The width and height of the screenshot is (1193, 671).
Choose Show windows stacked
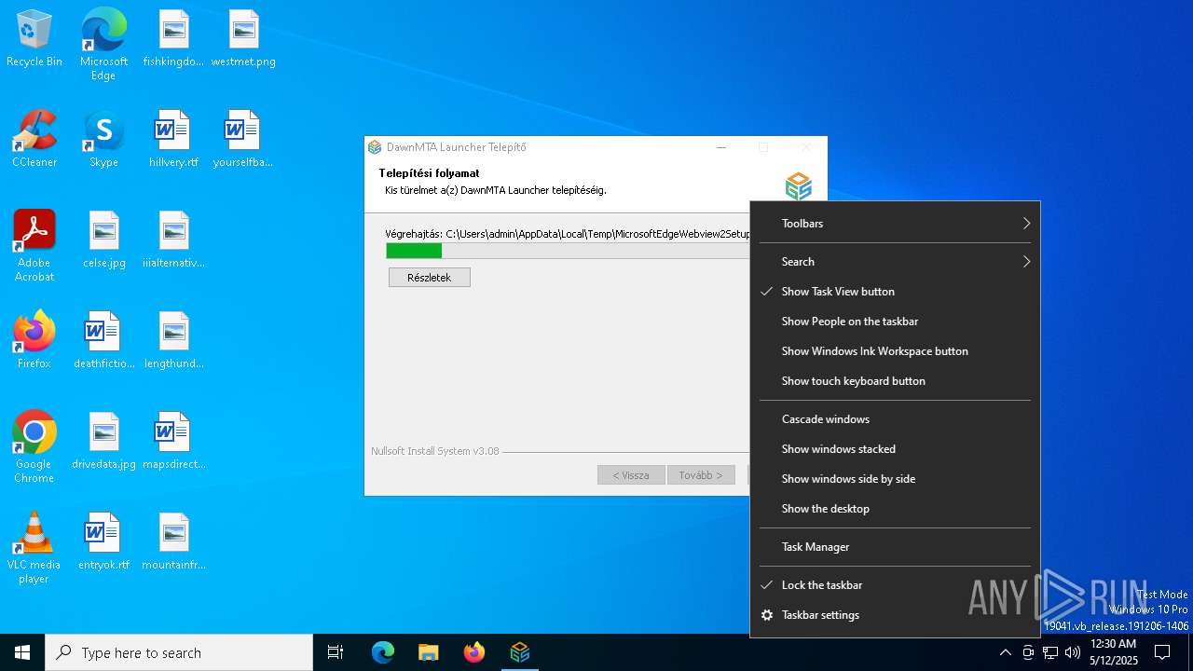click(x=895, y=449)
